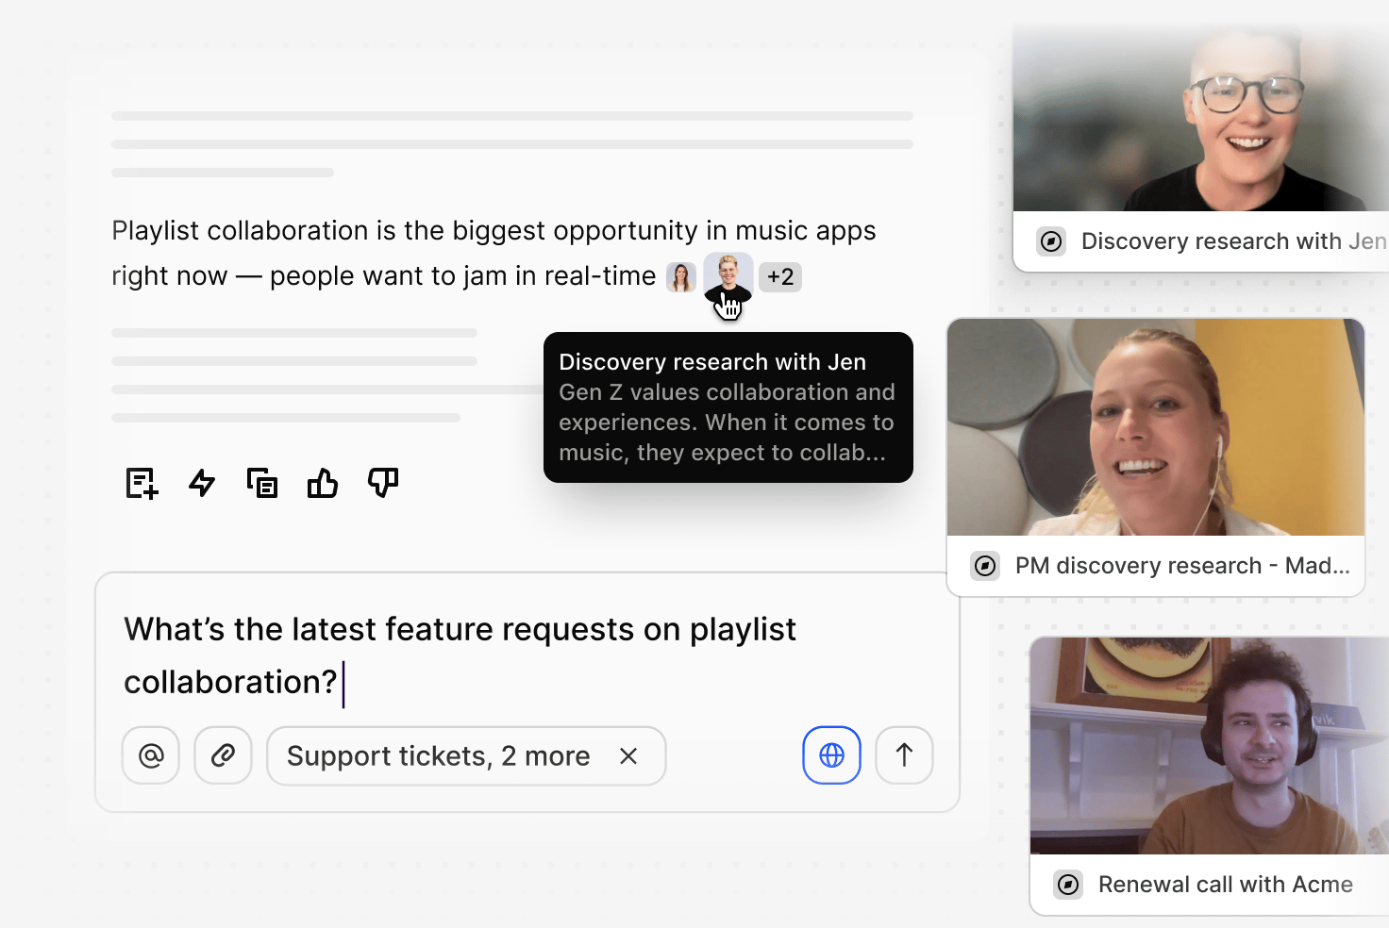The height and width of the screenshot is (928, 1389).
Task: Open the Renewal call with Acme video thumbnail
Action: [x=1210, y=745]
